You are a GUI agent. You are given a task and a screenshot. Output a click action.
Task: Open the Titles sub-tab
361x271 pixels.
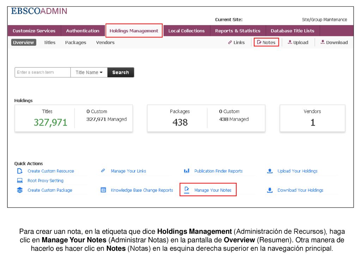click(x=50, y=42)
